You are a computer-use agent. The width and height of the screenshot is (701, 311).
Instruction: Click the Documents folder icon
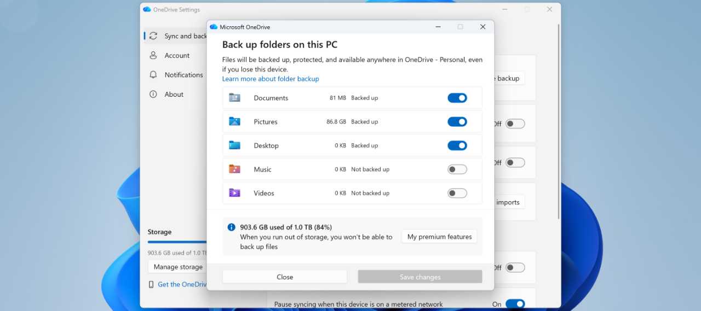pos(234,98)
